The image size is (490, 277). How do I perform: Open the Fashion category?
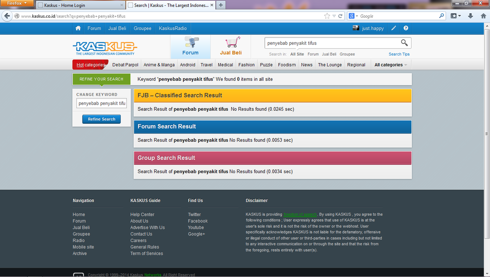(247, 65)
